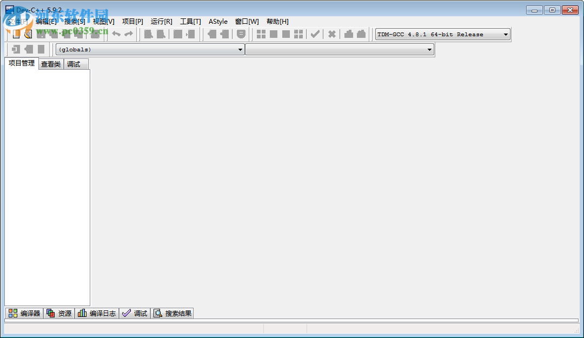The height and width of the screenshot is (338, 584).
Task: Switch to the 查看类 tab
Action: click(x=50, y=64)
